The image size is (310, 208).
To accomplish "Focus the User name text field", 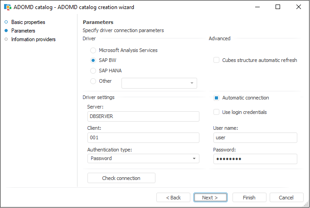I will tap(255, 138).
